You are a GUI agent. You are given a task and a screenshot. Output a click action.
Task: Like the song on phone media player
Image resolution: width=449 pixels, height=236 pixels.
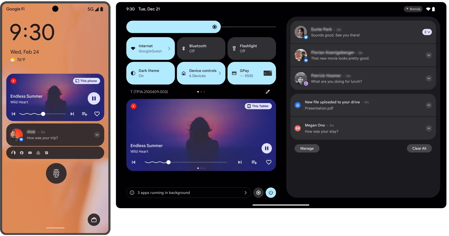(x=97, y=114)
